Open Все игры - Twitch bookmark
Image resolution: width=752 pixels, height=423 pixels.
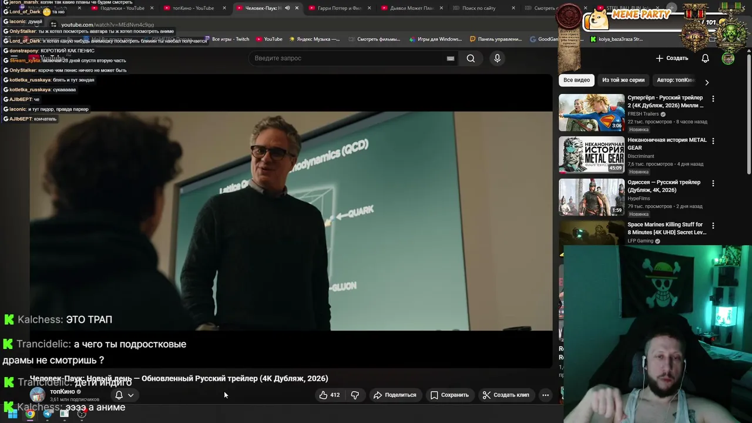[227, 39]
